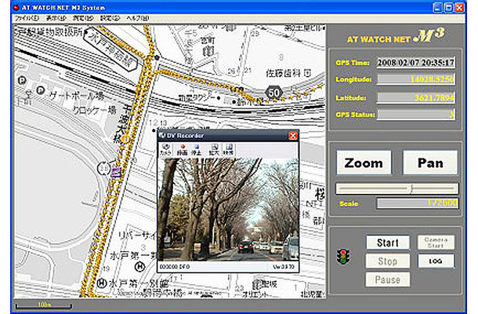Click the red app icon in title bar
478x314 pixels.
(16, 7)
